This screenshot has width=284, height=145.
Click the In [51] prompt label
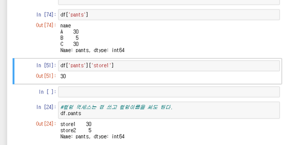tap(46, 66)
